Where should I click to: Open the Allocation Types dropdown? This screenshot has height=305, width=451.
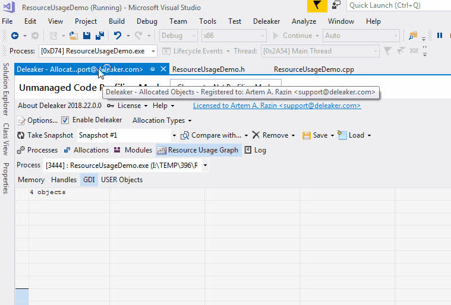(x=162, y=120)
